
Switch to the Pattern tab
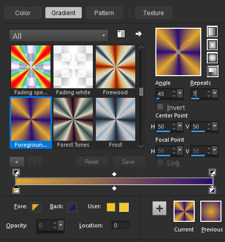click(x=104, y=13)
